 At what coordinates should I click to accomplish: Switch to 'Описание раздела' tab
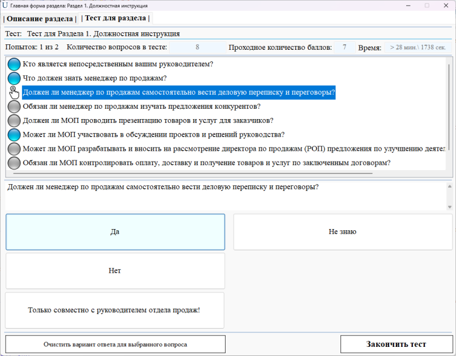pyautogui.click(x=40, y=19)
